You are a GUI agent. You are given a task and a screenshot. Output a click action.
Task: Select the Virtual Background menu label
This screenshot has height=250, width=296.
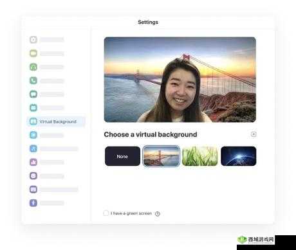(58, 121)
